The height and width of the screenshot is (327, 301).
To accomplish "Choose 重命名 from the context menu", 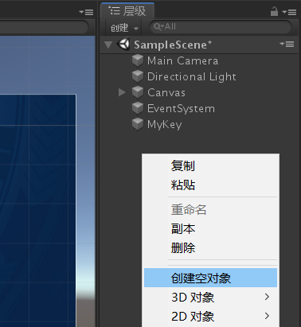I will coord(189,210).
